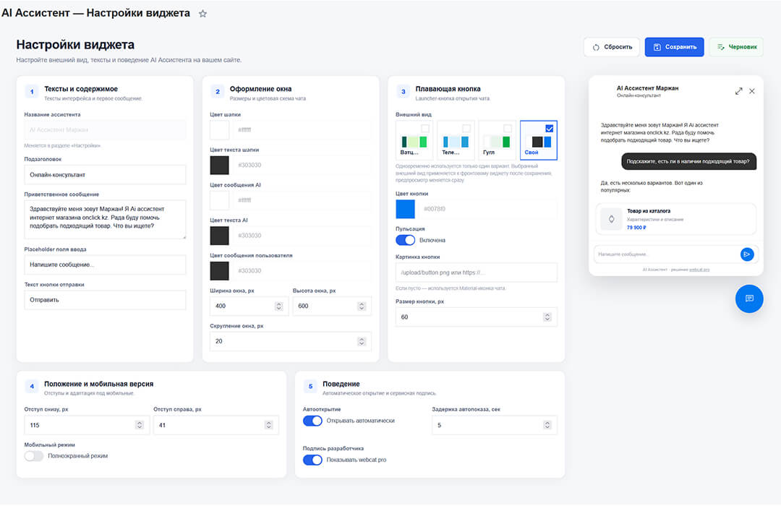This screenshot has width=781, height=506.
Task: Open the Цвет текста AI color swatch
Action: tap(219, 236)
